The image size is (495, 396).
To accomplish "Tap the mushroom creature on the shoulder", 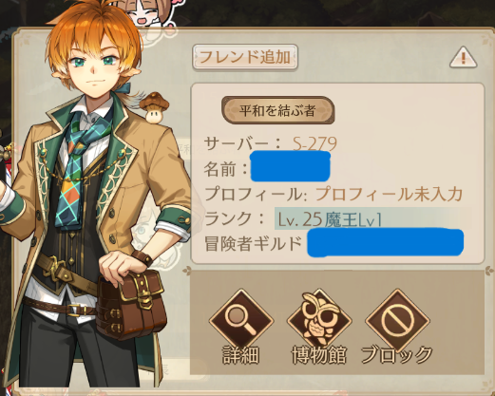I will click(154, 107).
